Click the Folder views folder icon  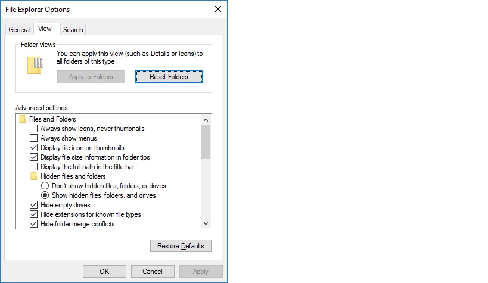click(35, 65)
